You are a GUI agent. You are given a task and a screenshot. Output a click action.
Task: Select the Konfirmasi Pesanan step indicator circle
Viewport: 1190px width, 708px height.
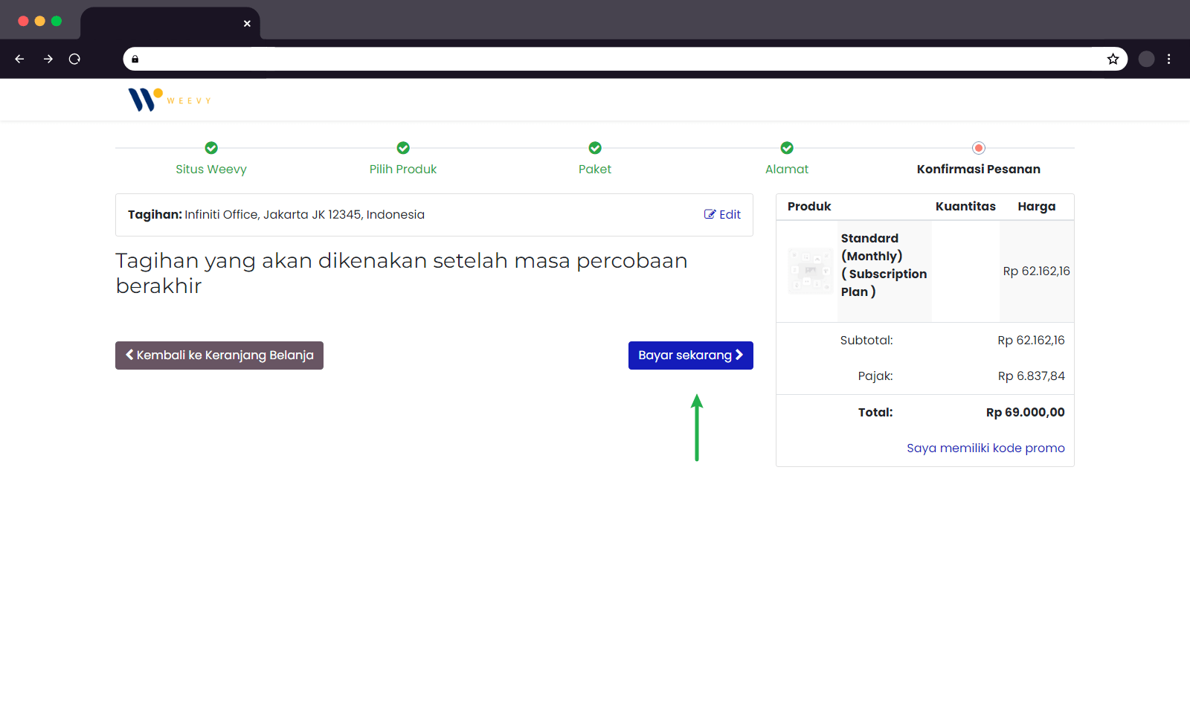pos(978,147)
